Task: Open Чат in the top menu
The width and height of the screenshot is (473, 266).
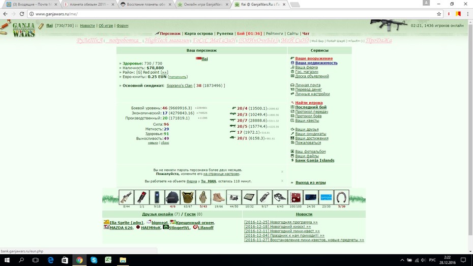Action: click(306, 34)
